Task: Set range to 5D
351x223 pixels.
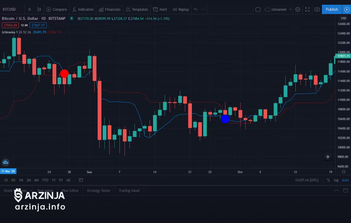Action: point(13,180)
